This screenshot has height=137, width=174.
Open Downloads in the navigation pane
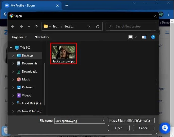pos(27,72)
